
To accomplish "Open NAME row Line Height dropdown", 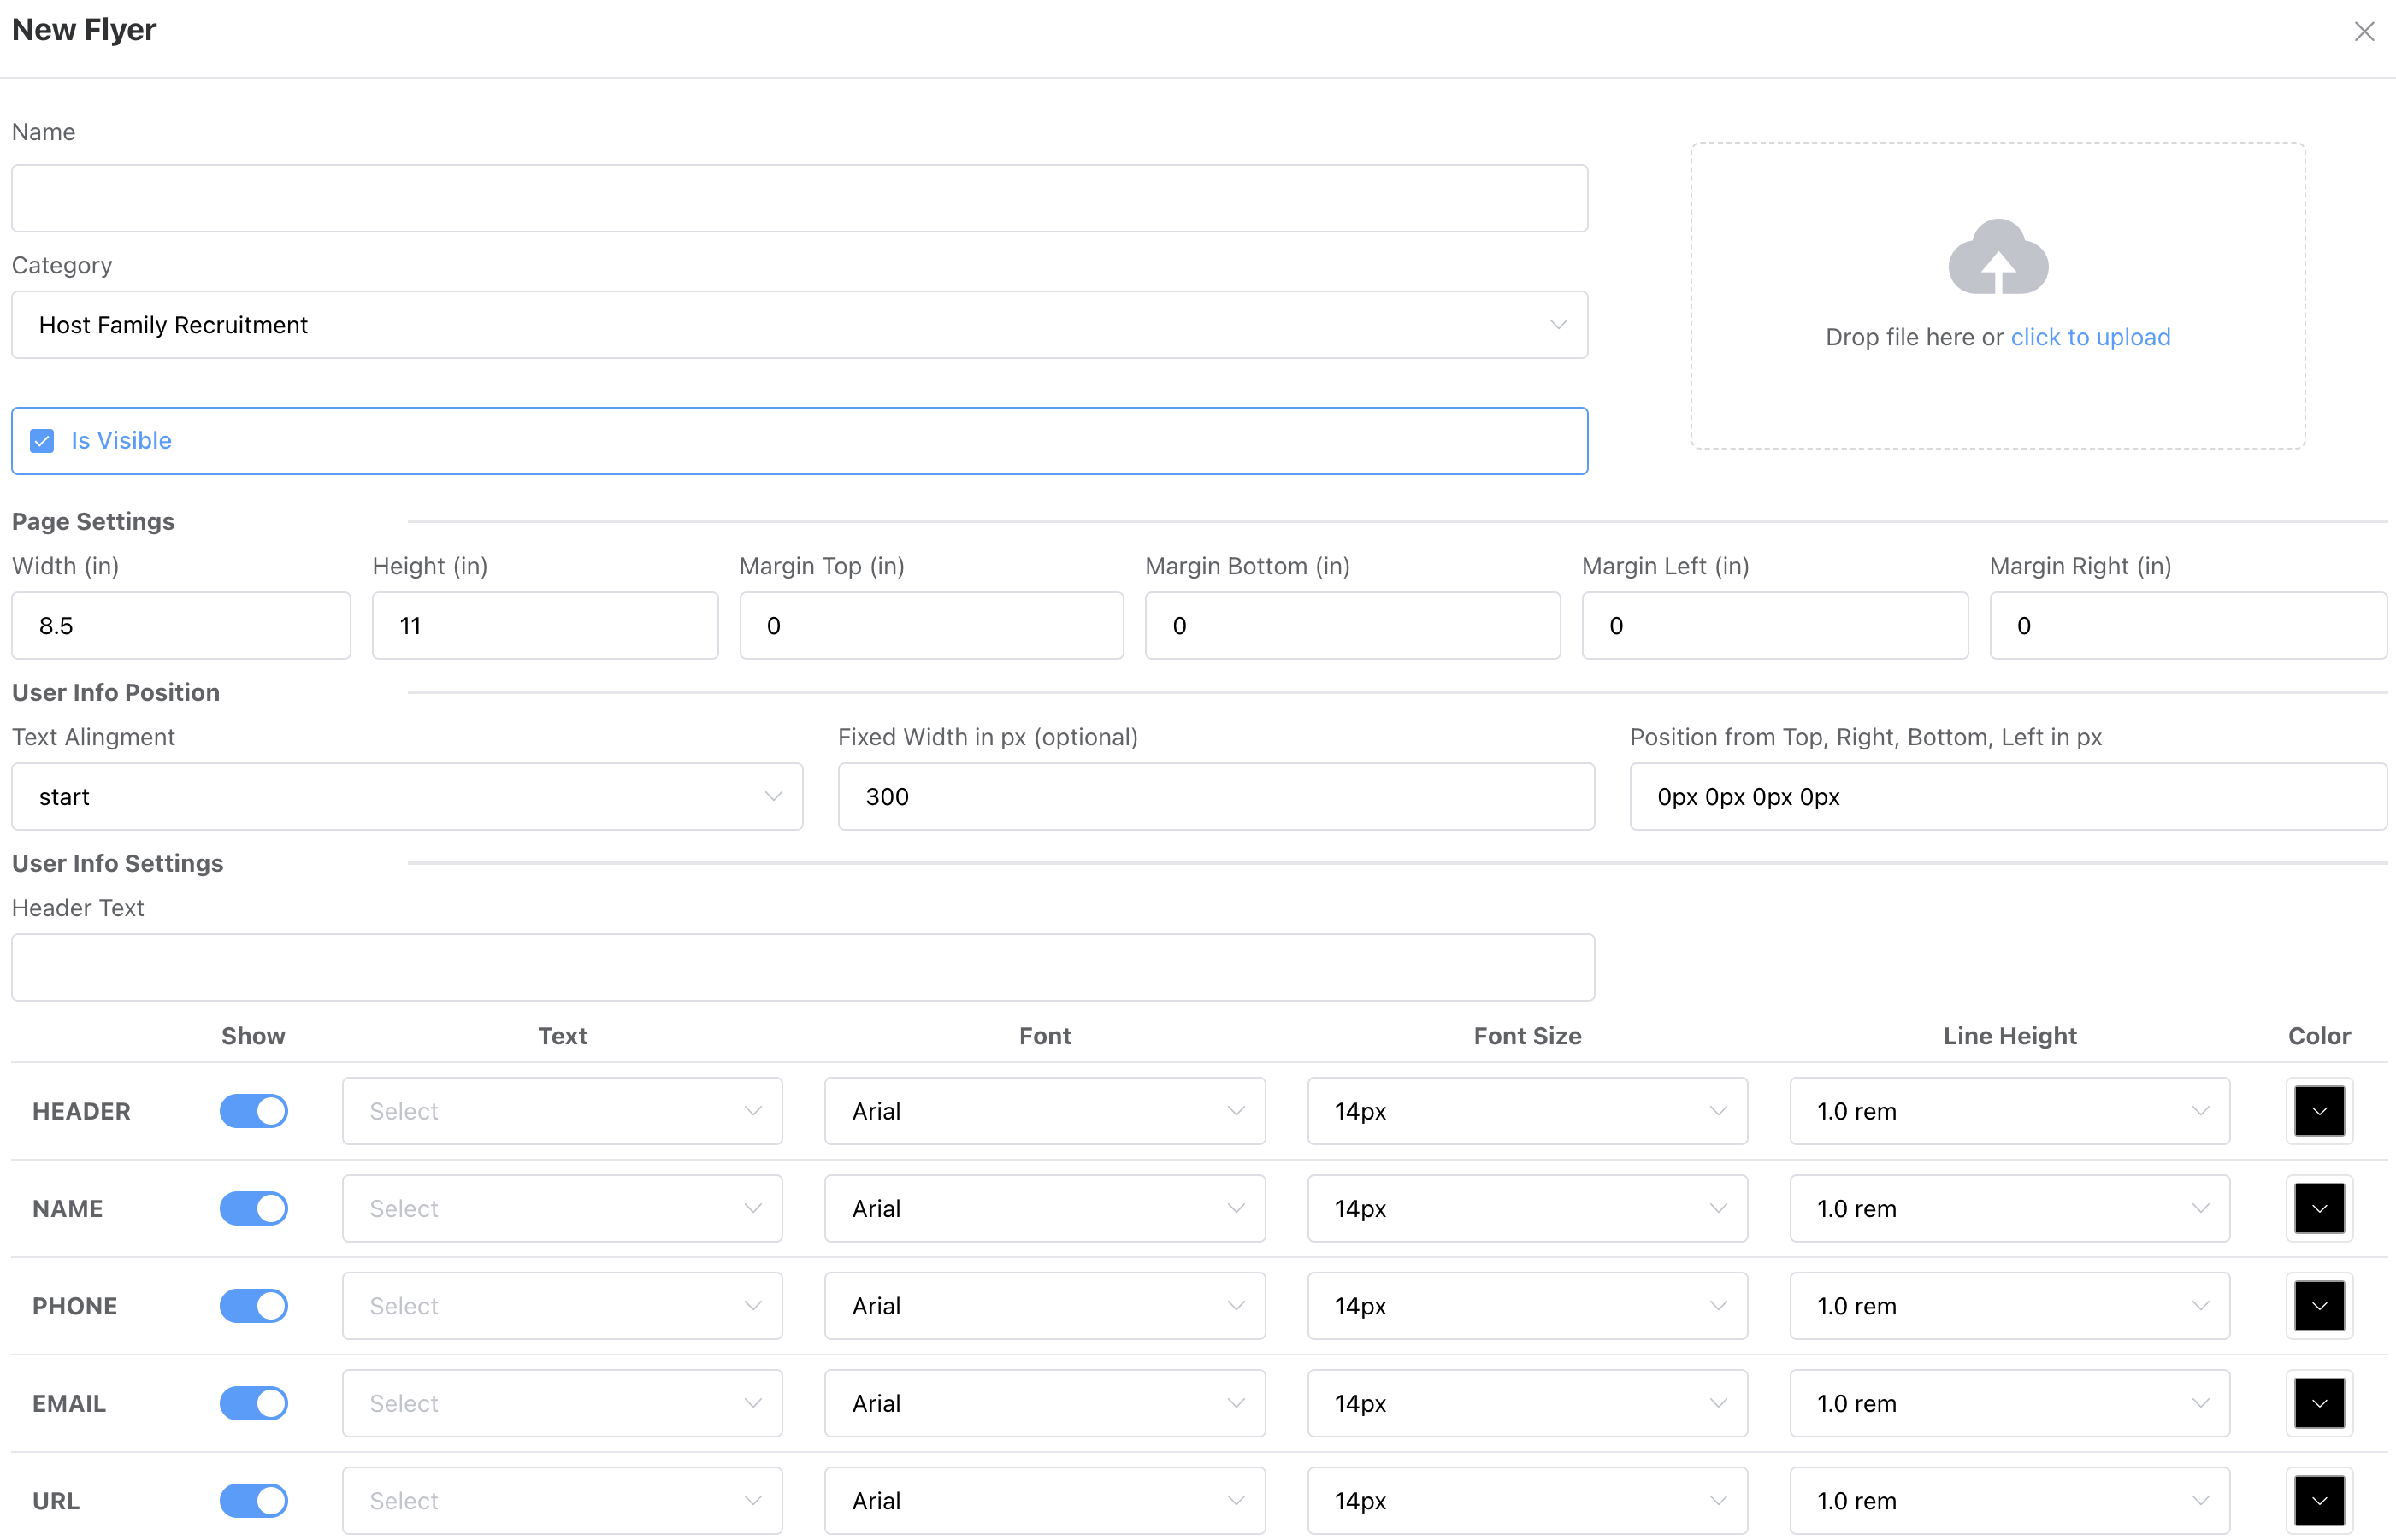I will click(x=2009, y=1209).
